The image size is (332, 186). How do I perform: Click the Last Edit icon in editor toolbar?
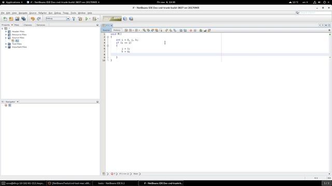126,30
